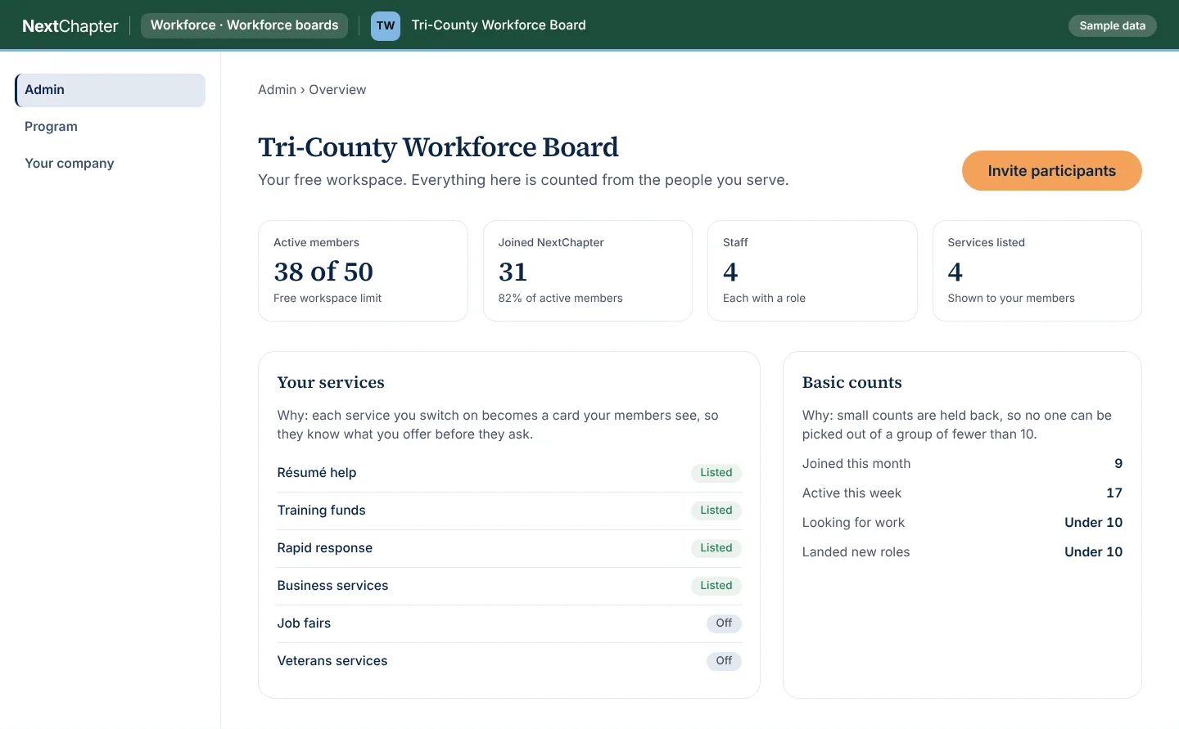Click the 82% of active members text
The image size is (1179, 729).
click(560, 299)
